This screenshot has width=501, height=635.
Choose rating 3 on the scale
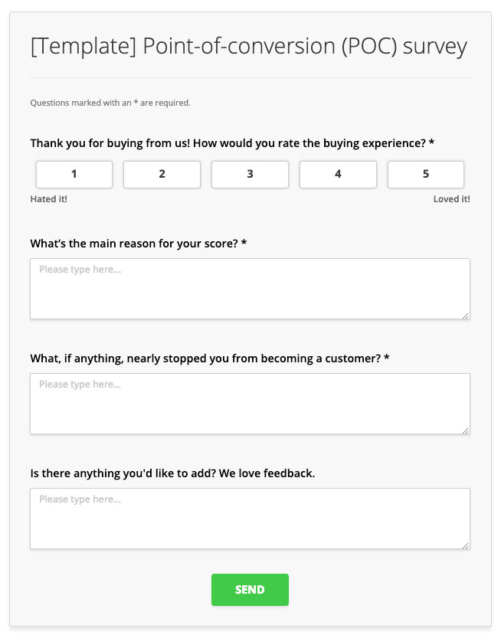click(x=250, y=175)
